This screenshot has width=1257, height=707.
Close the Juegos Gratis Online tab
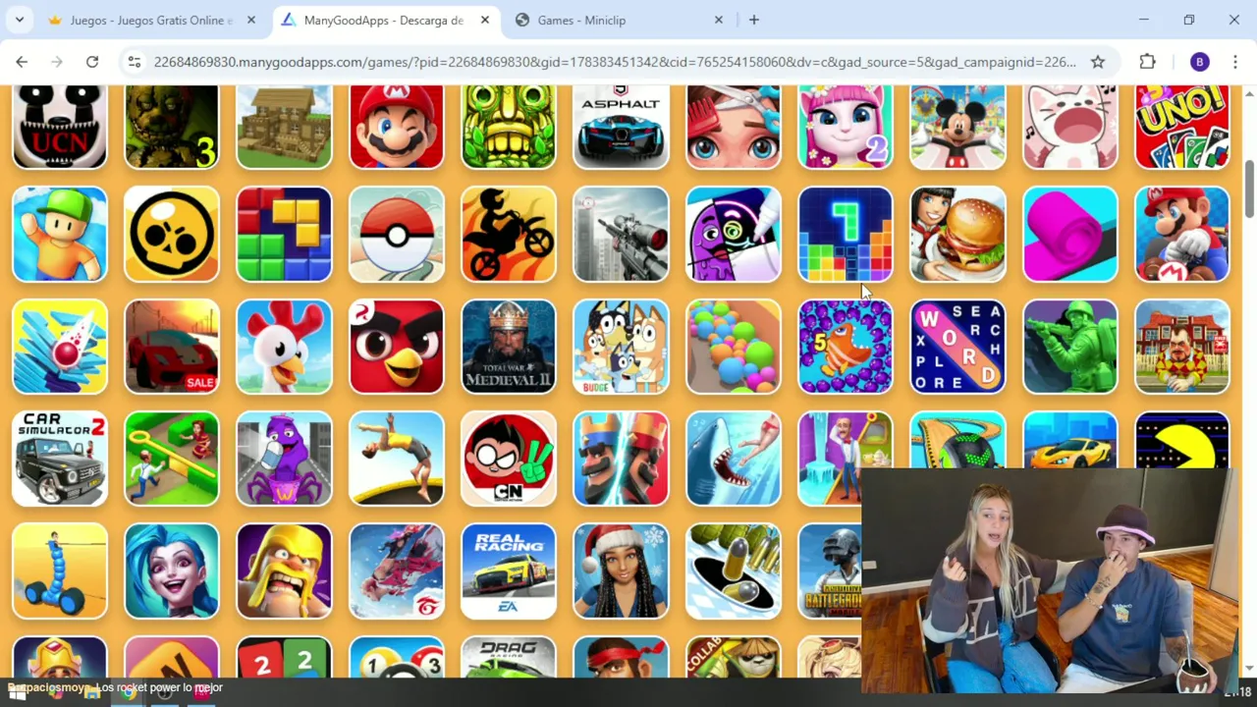click(x=251, y=20)
